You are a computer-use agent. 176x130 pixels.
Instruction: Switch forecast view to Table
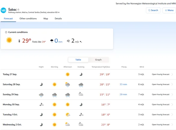point(78,60)
